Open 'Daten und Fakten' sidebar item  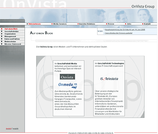(12, 39)
